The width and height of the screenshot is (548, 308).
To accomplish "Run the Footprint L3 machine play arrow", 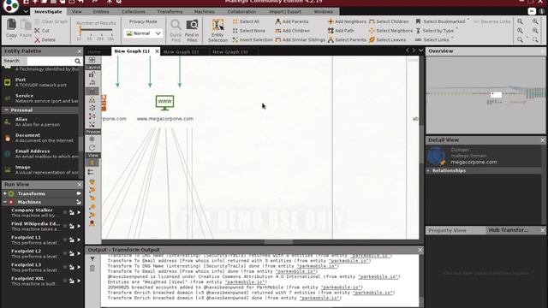I will [x=79, y=267].
